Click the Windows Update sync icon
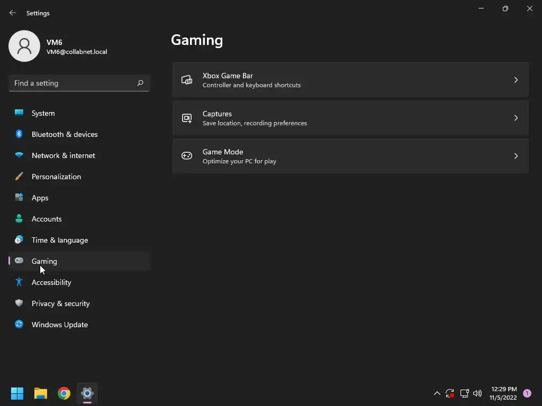542x406 pixels. (x=19, y=324)
